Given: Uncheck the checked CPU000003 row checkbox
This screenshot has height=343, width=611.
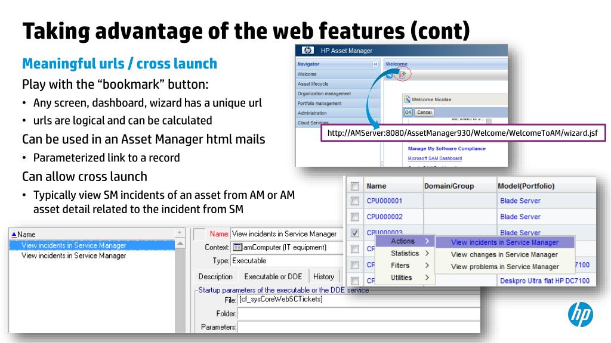Looking at the screenshot, I should point(354,233).
